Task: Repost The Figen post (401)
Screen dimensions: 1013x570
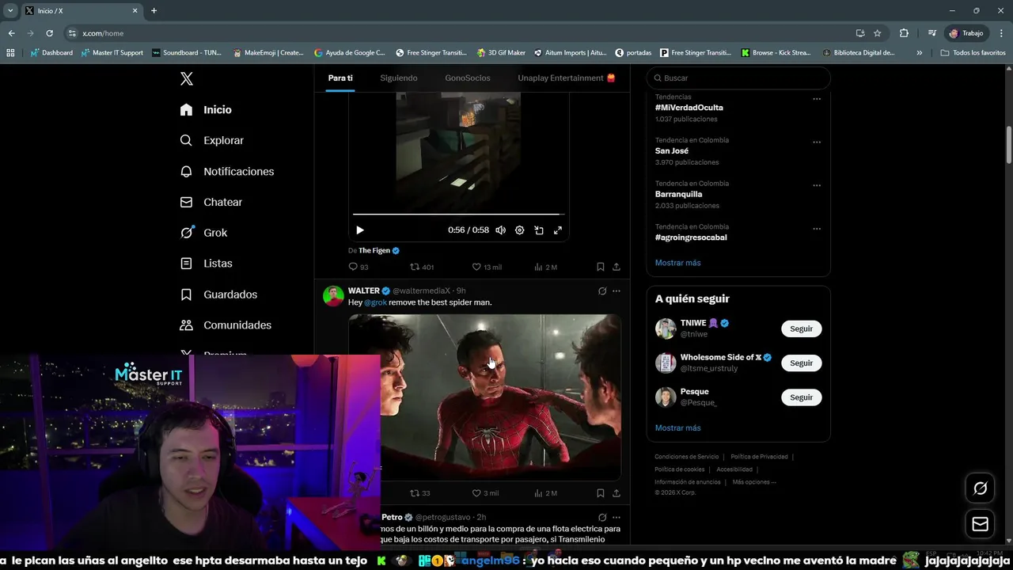Action: point(422,267)
